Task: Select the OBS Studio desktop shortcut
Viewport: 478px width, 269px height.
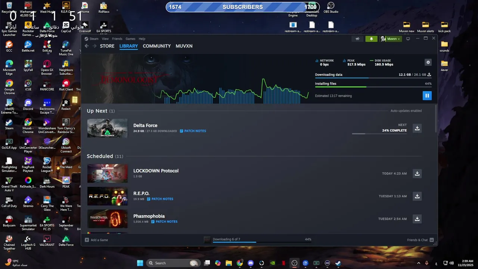Action: click(331, 8)
